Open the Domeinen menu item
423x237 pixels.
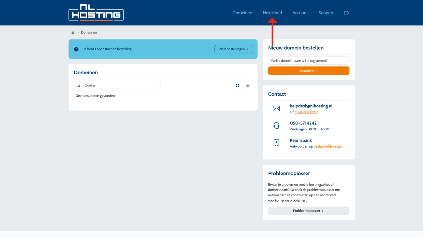pyautogui.click(x=242, y=13)
